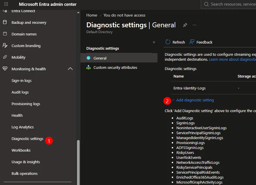Open Backup and recovery

[x=29, y=22]
